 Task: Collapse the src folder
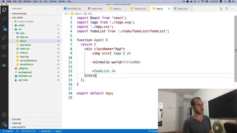pyautogui.click(x=20, y=29)
